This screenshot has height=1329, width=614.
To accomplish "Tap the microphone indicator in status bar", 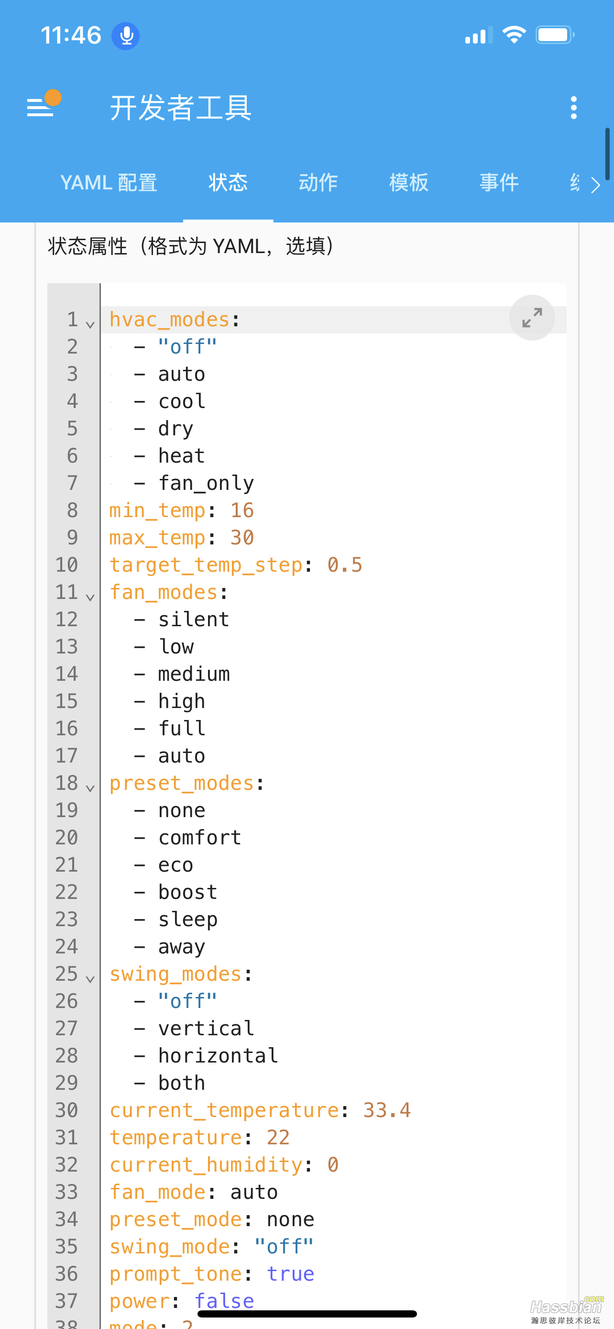I will click(126, 35).
